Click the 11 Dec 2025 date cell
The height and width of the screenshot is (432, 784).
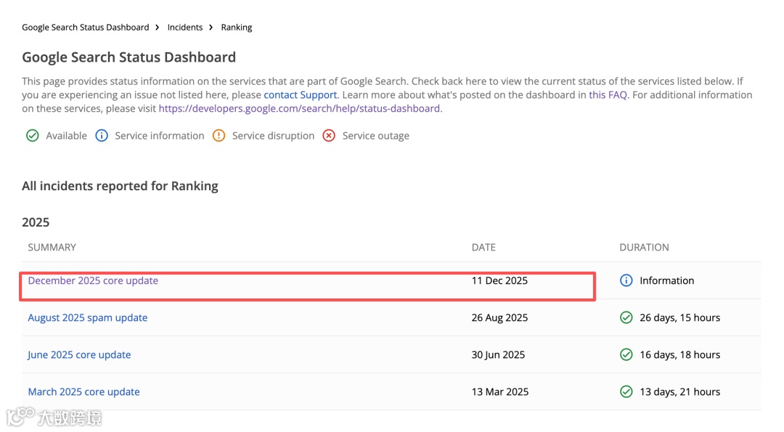[x=499, y=280]
